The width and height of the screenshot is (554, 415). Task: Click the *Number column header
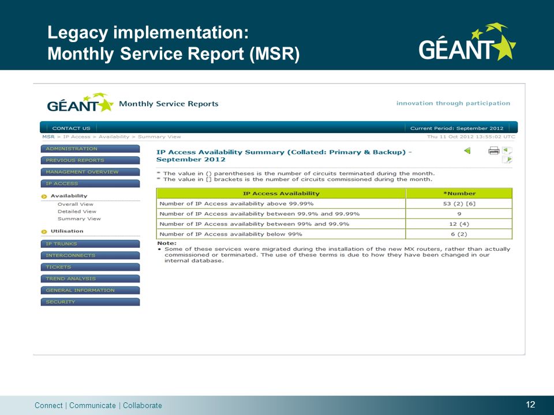tap(459, 194)
